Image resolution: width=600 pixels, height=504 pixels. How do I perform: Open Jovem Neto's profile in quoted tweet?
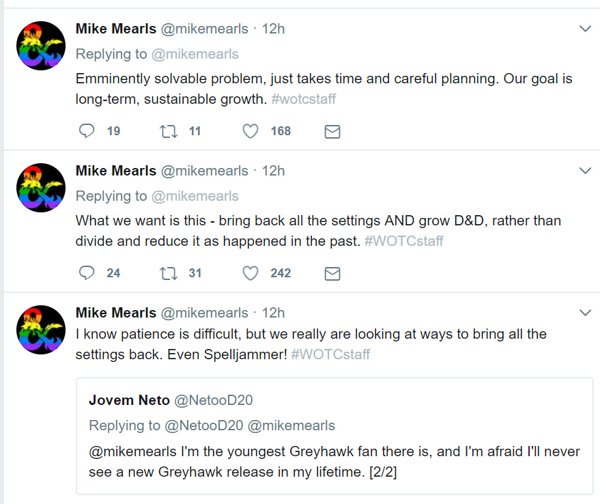point(129,400)
